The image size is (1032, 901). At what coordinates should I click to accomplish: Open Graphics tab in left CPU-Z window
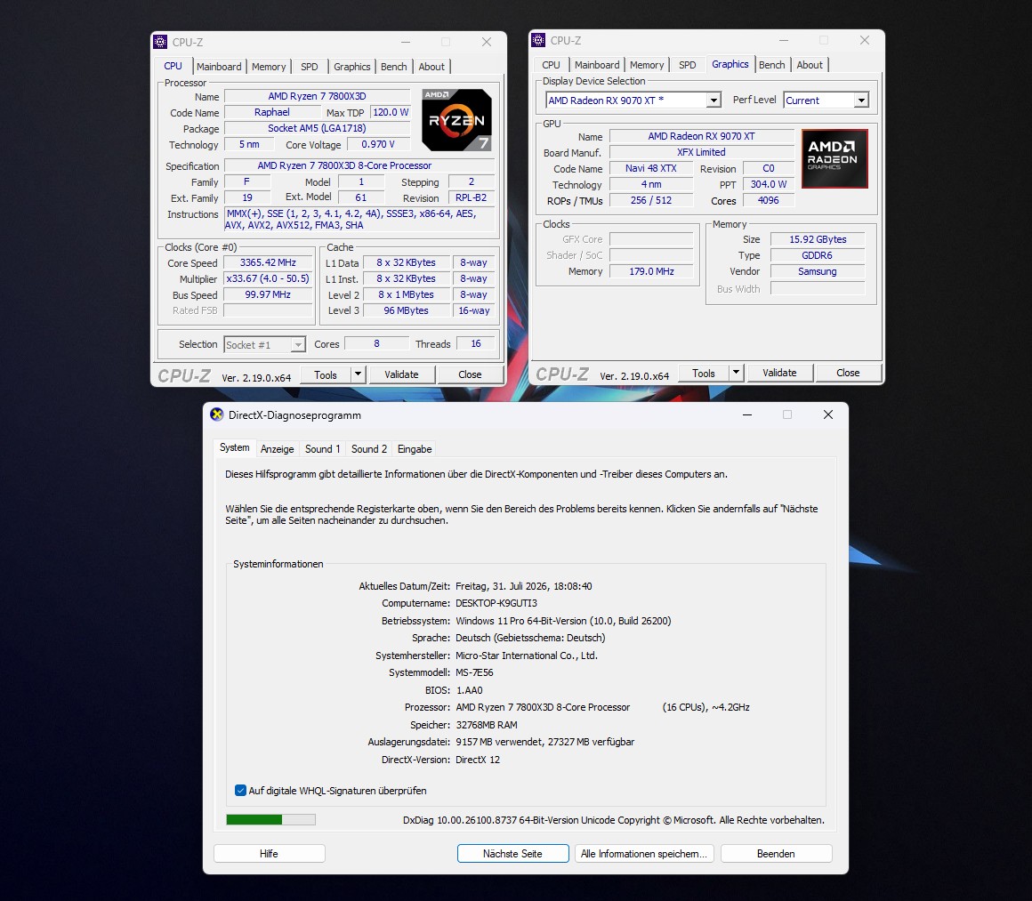tap(352, 67)
